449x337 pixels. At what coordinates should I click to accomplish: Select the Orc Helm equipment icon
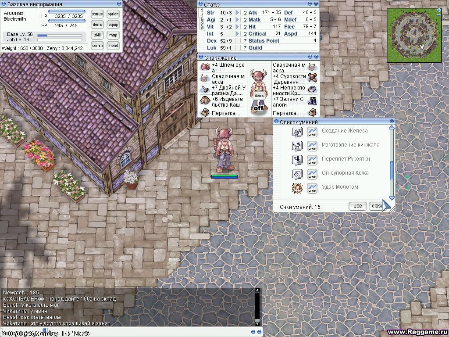205,67
